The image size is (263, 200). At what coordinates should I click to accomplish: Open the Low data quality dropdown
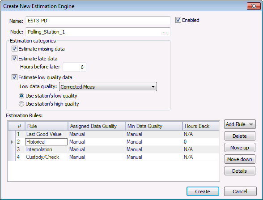tap(108, 87)
